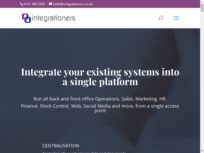This screenshot has width=204, height=153.
Task: Click the phone handset icon
Action: click(x=22, y=4)
